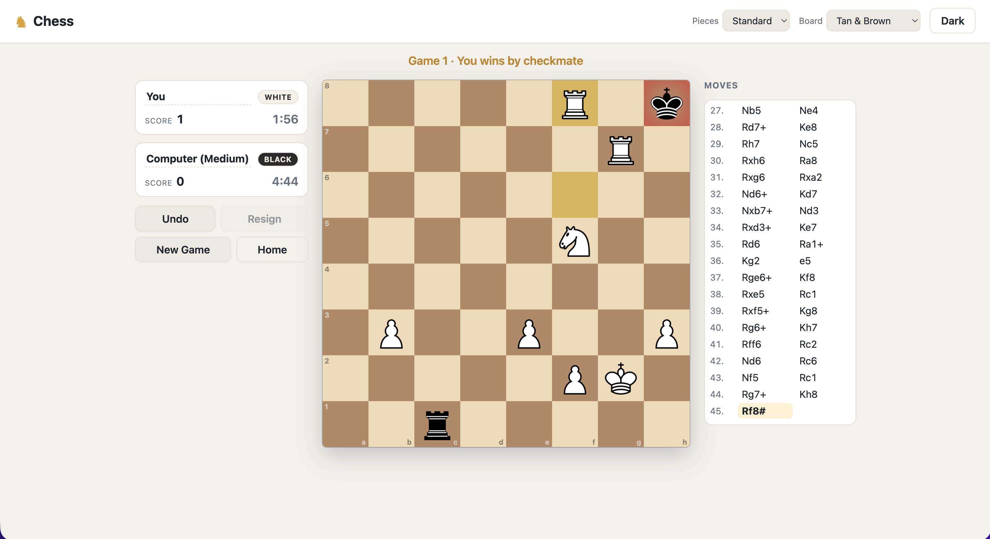Click the game result status text

(495, 61)
